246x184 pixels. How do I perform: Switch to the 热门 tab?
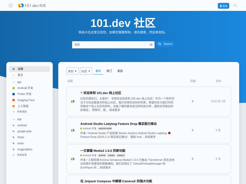(x=109, y=71)
